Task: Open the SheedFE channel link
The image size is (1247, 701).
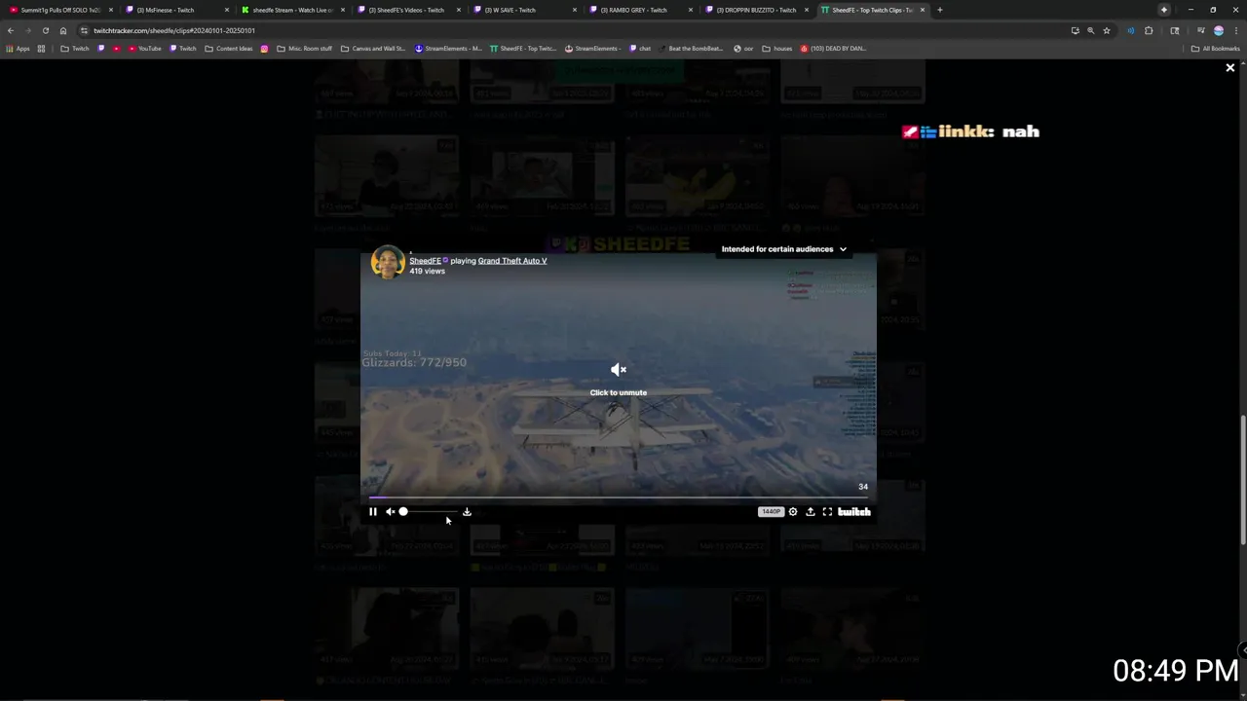Action: pos(425,261)
